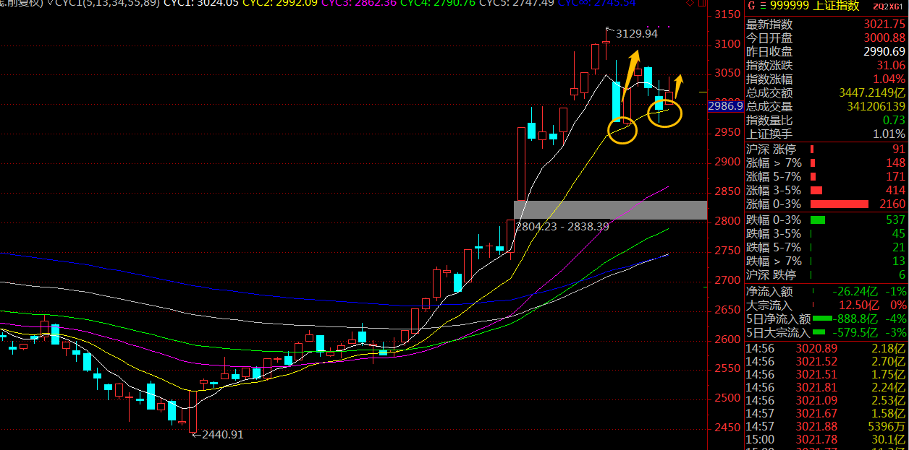909x450 pixels.
Task: Click the gray gap zone 2804.23 - 2838.39
Action: tap(609, 210)
